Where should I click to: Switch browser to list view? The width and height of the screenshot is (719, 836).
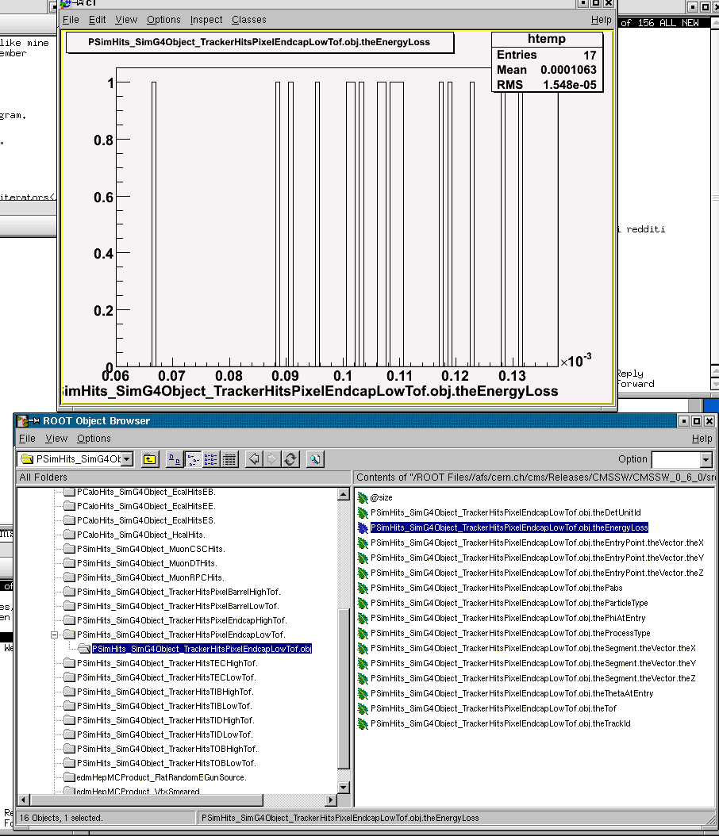tap(210, 459)
